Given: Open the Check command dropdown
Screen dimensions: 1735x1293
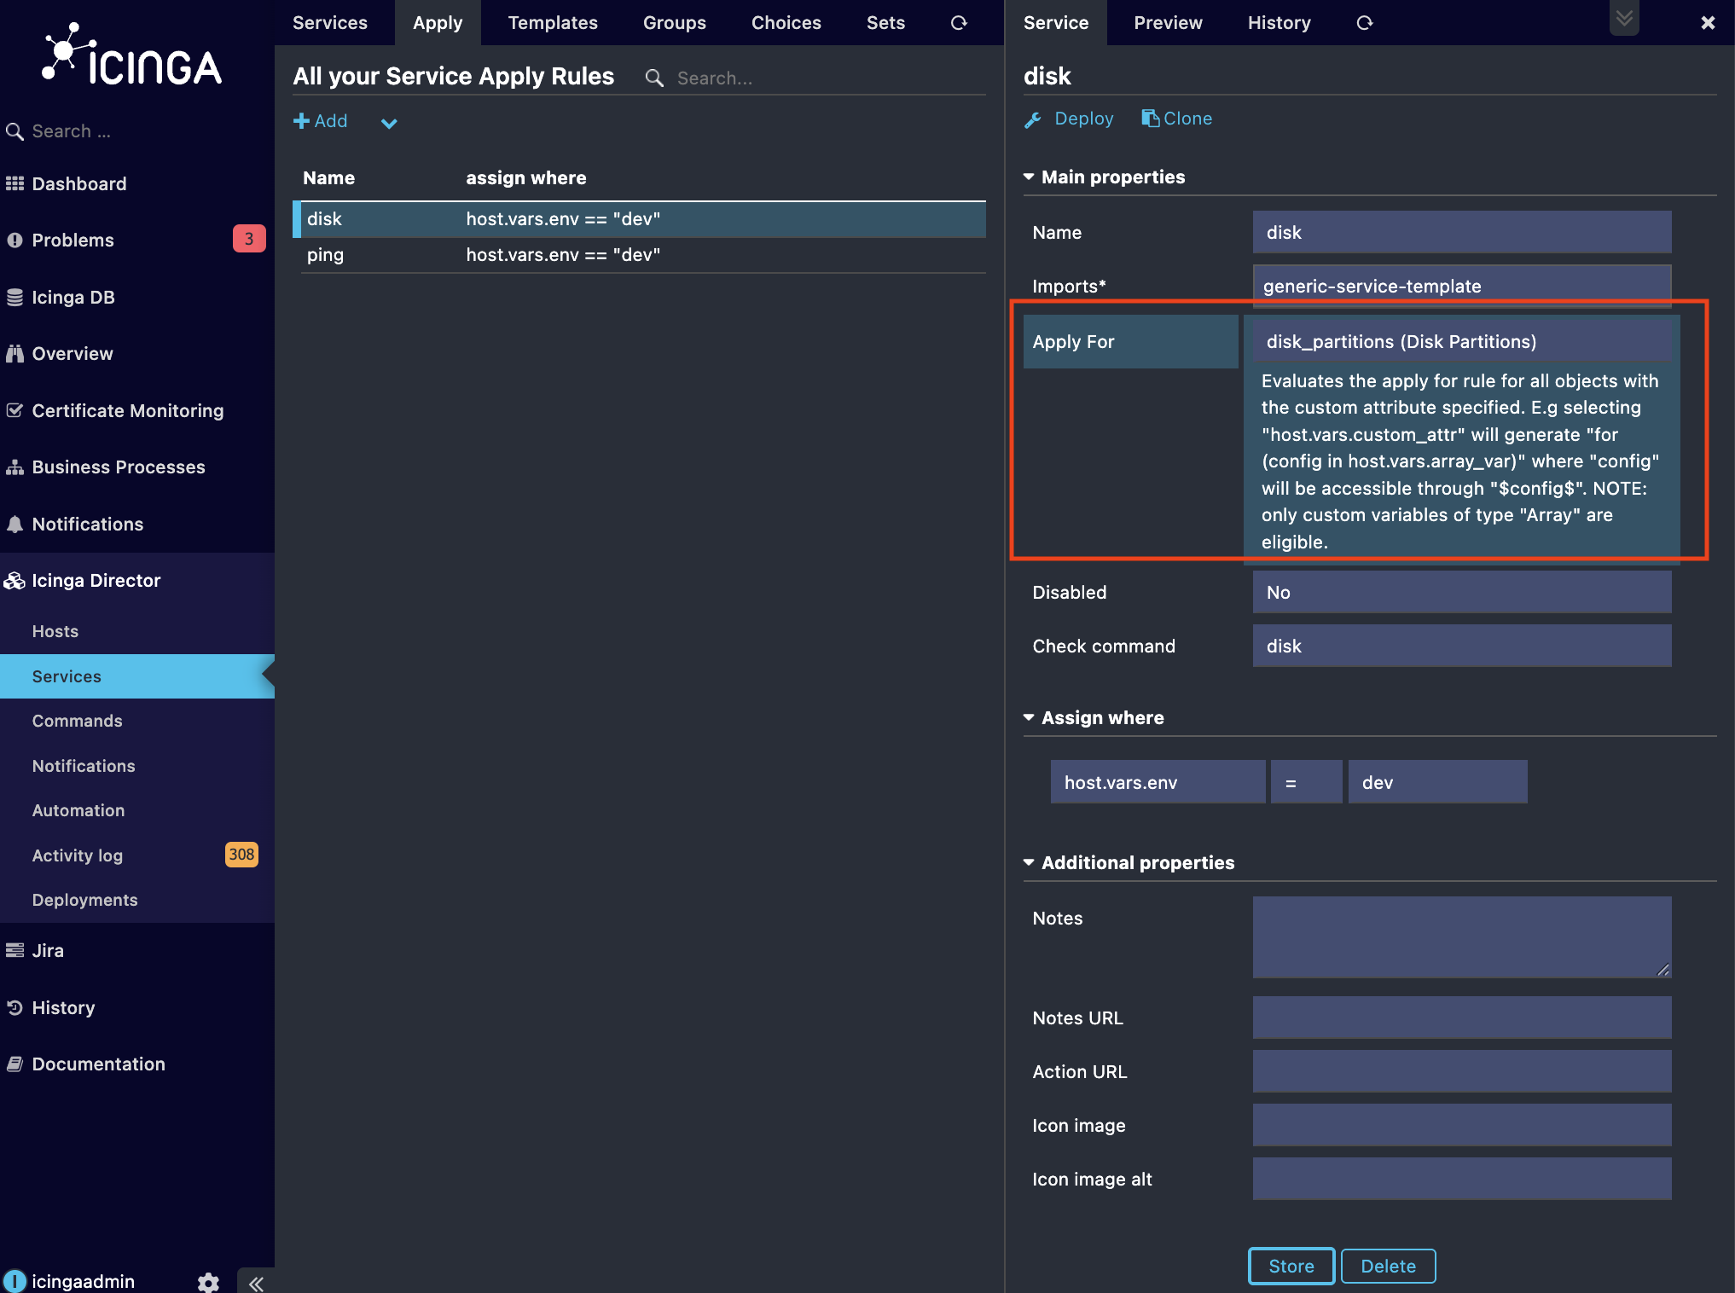Looking at the screenshot, I should tap(1462, 646).
